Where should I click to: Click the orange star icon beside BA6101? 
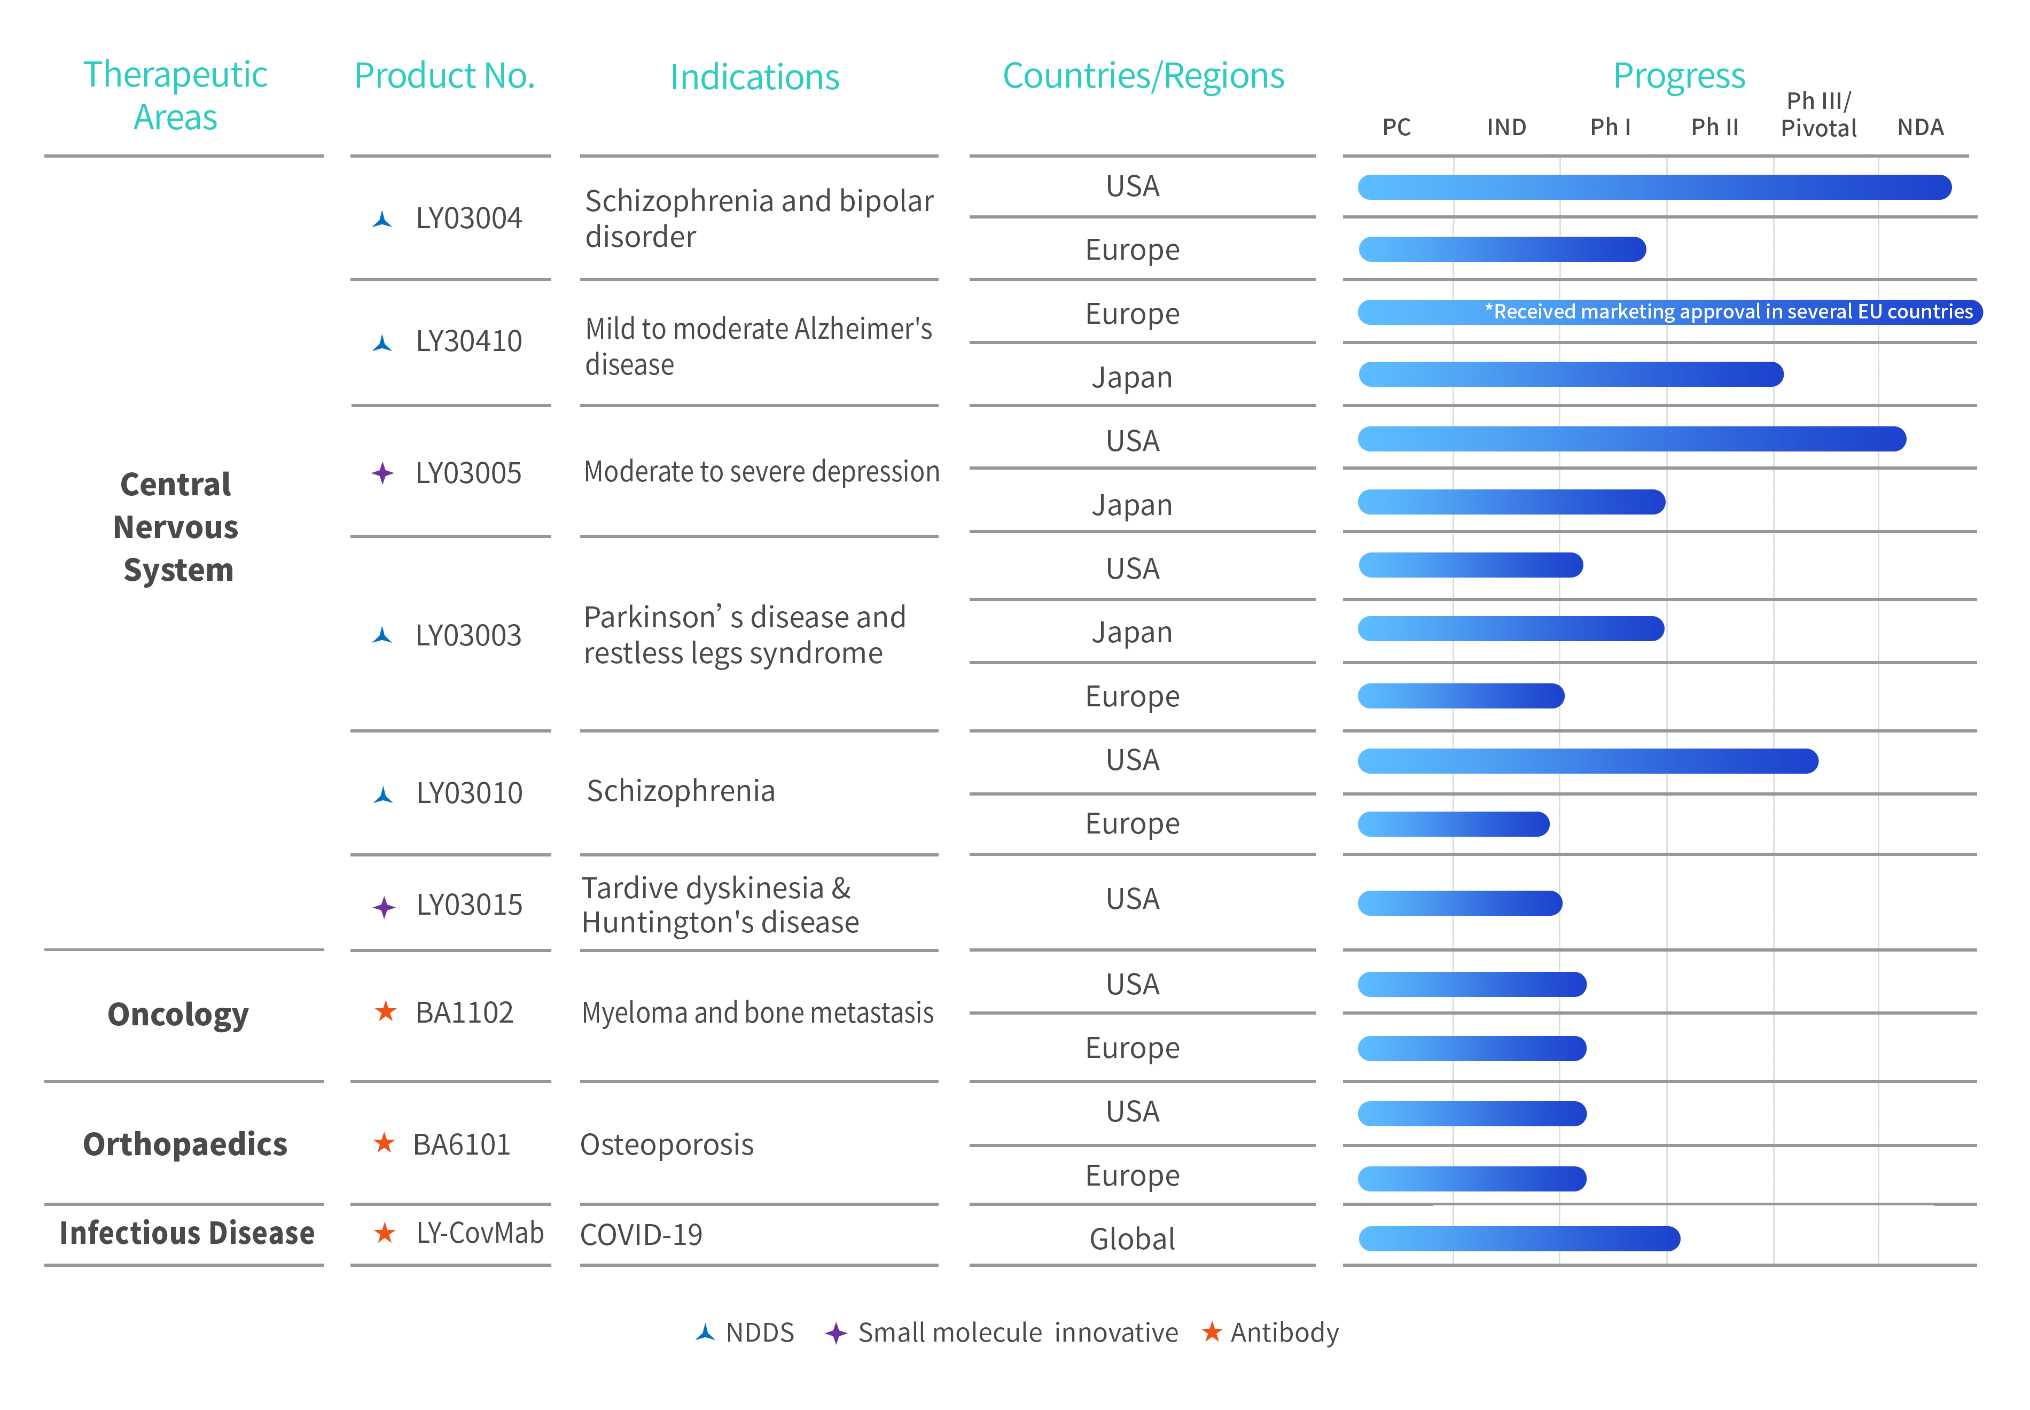pyautogui.click(x=384, y=1142)
